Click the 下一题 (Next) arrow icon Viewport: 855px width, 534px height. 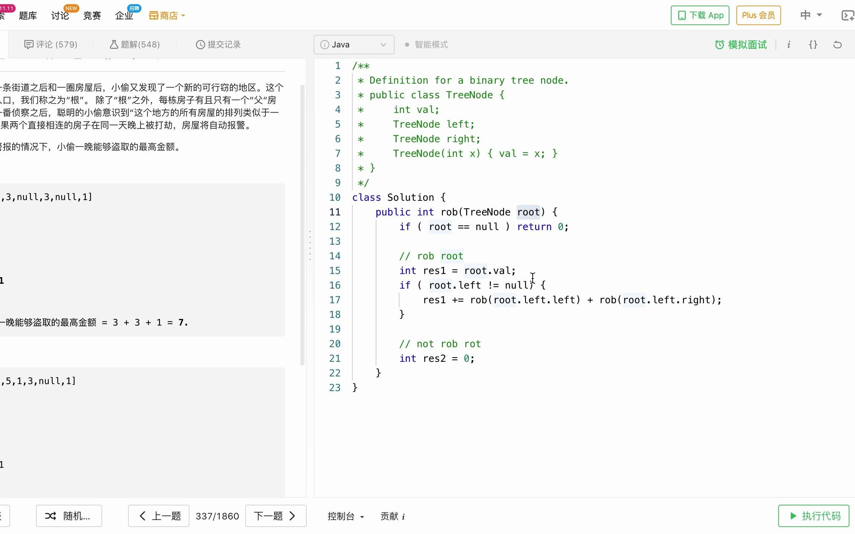pyautogui.click(x=293, y=516)
